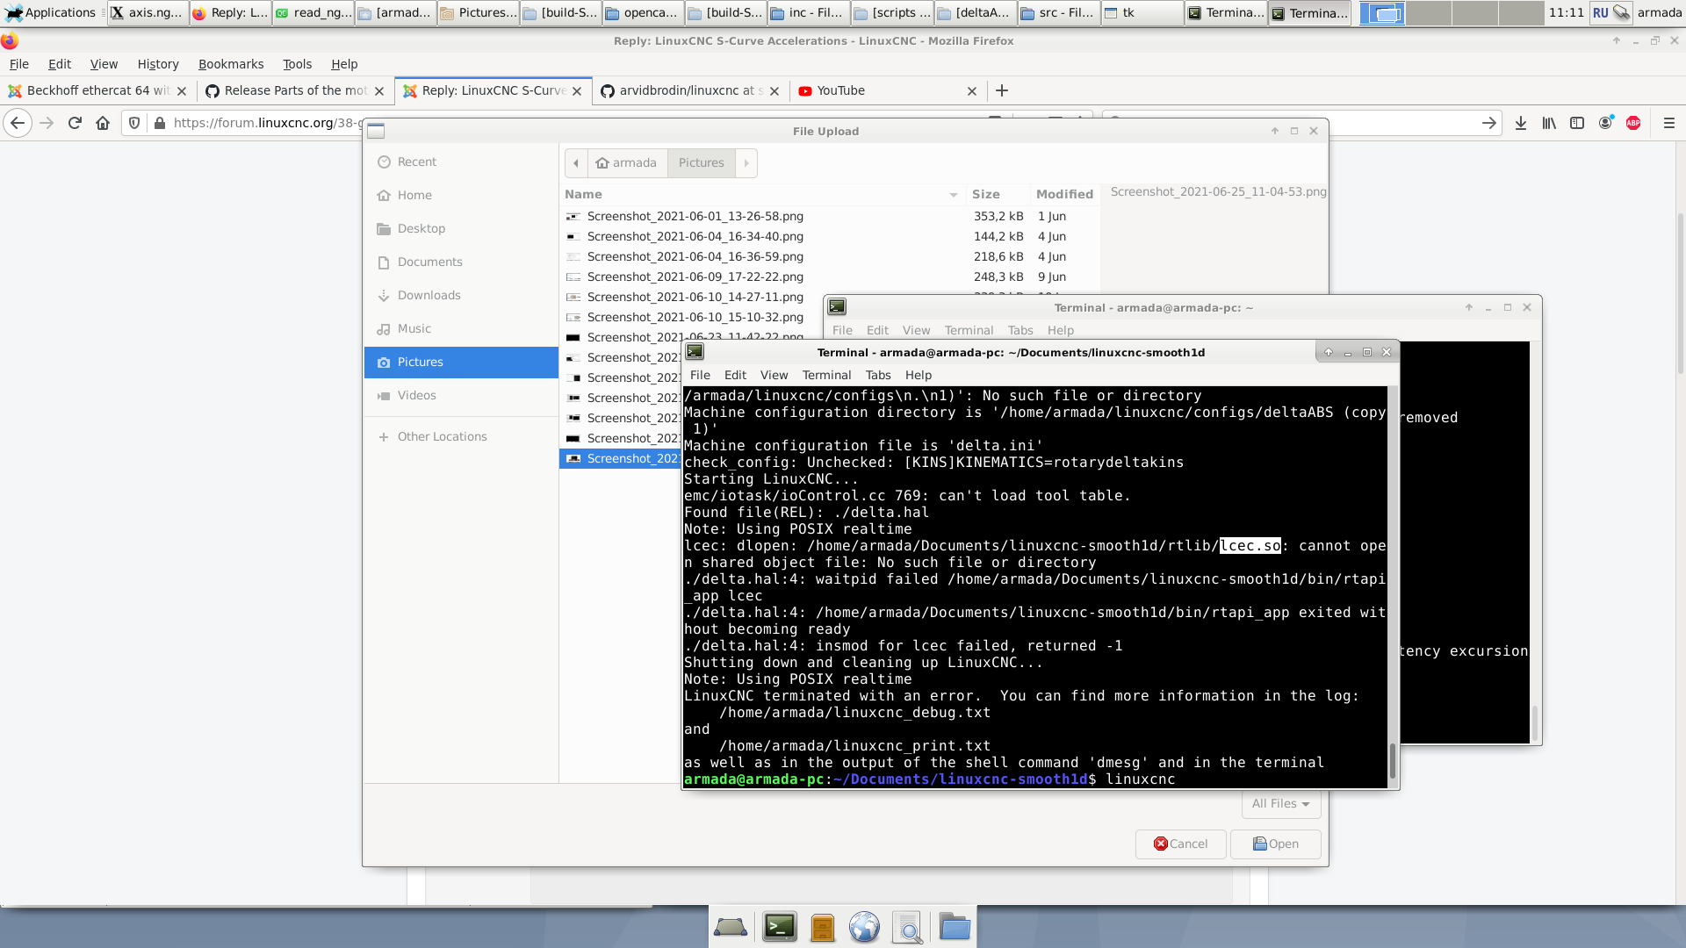This screenshot has height=948, width=1686.
Task: Open the Applications menu in panel
Action: (x=51, y=13)
